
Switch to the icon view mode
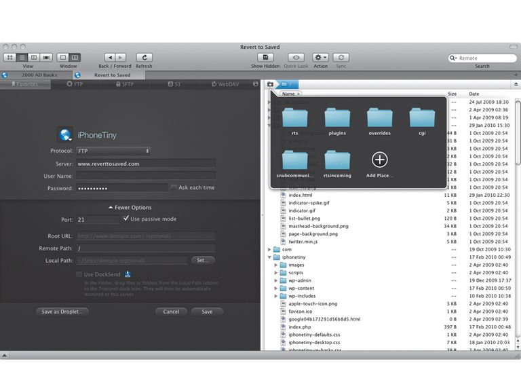tap(10, 58)
